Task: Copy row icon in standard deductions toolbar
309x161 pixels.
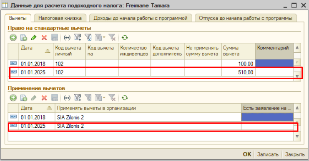Action: tap(24, 37)
